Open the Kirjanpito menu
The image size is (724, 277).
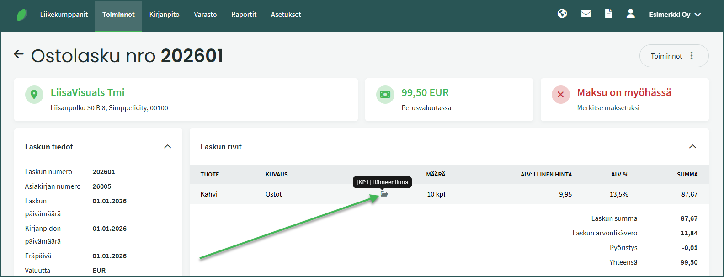164,15
